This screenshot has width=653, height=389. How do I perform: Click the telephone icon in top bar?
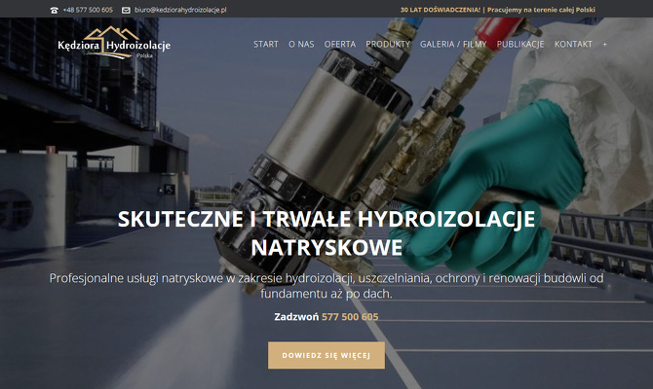coord(55,10)
